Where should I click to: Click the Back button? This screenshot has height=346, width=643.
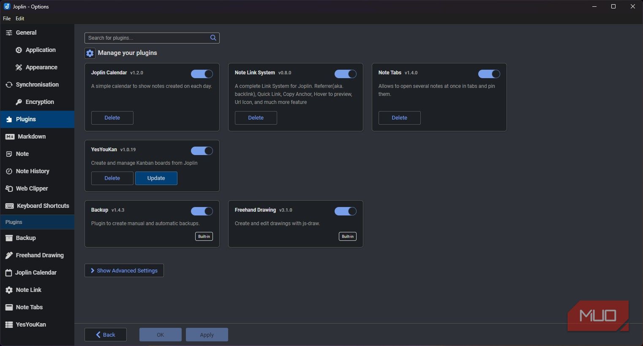coord(106,335)
